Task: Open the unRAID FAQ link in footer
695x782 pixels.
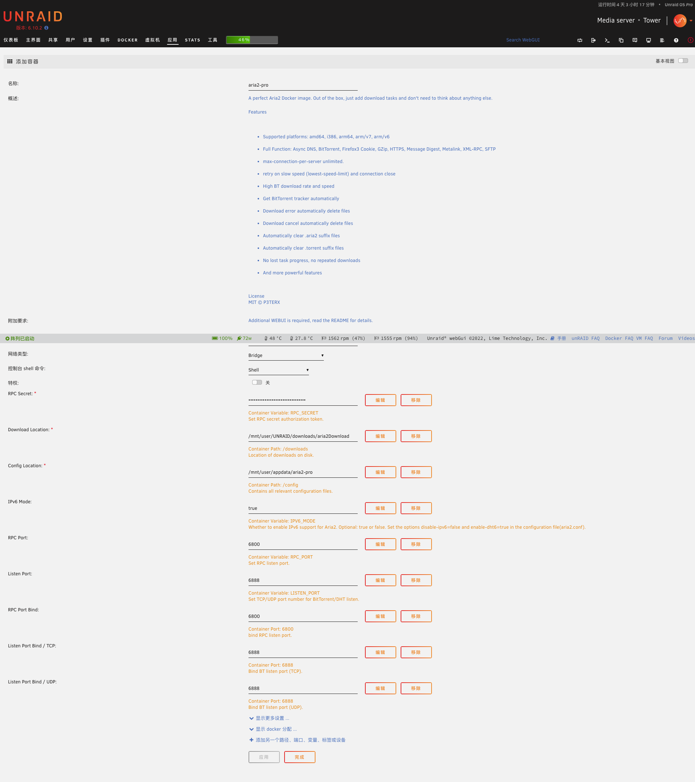Action: point(585,338)
